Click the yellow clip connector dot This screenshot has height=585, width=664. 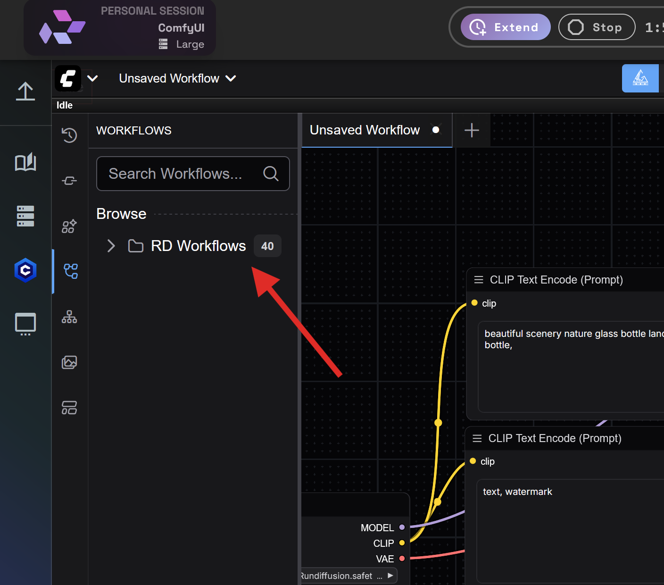pyautogui.click(x=474, y=303)
